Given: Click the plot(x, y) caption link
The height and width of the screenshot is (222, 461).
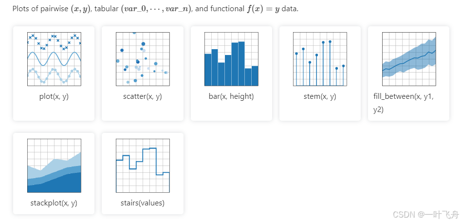Looking at the screenshot, I should point(54,96).
